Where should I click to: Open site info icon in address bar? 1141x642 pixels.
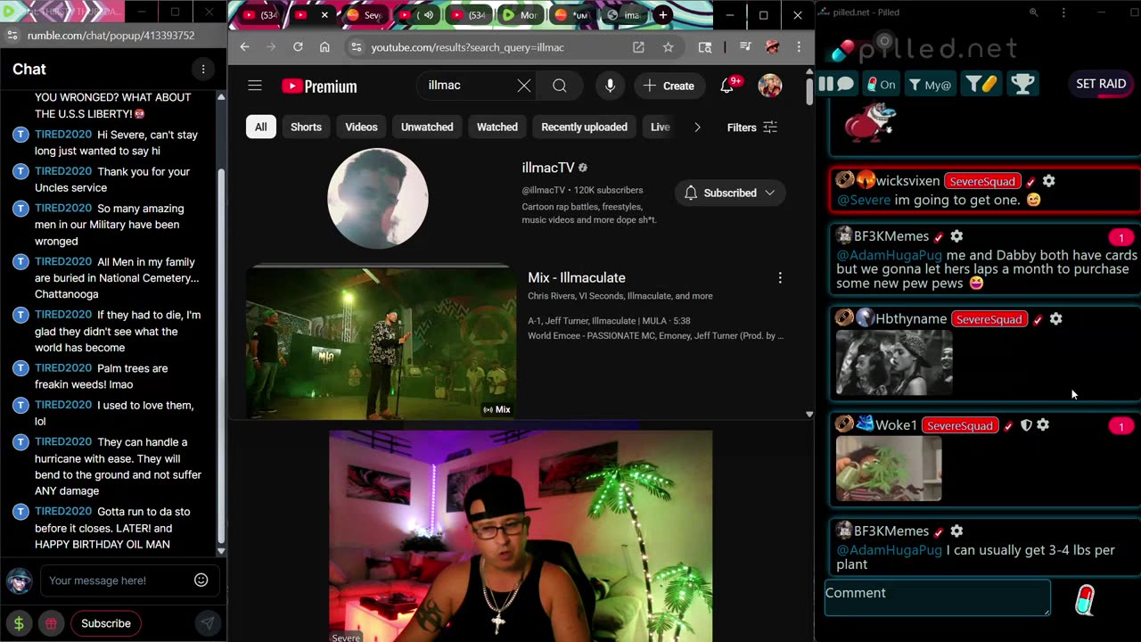pyautogui.click(x=355, y=47)
